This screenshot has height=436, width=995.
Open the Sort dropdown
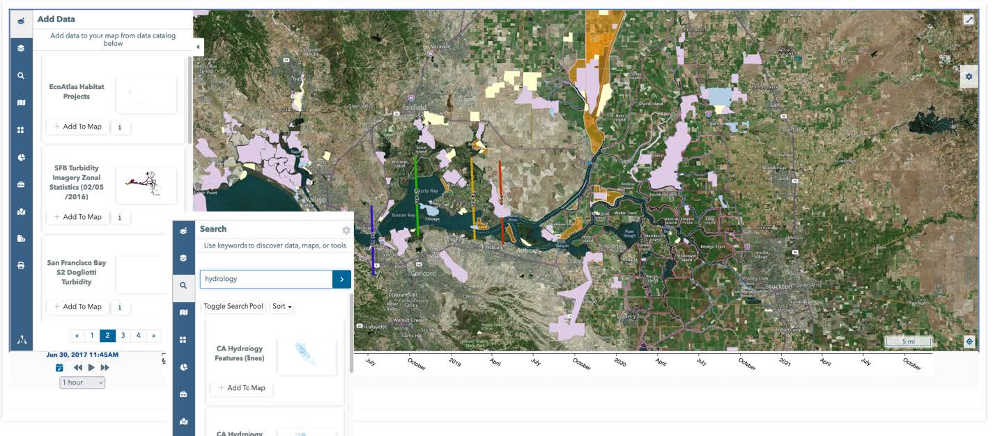click(x=281, y=306)
